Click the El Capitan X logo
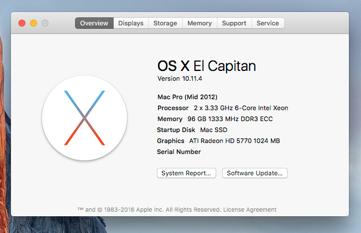361x233 pixels. pyautogui.click(x=85, y=118)
